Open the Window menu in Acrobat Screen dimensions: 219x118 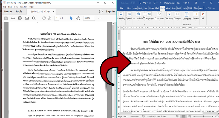pyautogui.click(x=24, y=6)
